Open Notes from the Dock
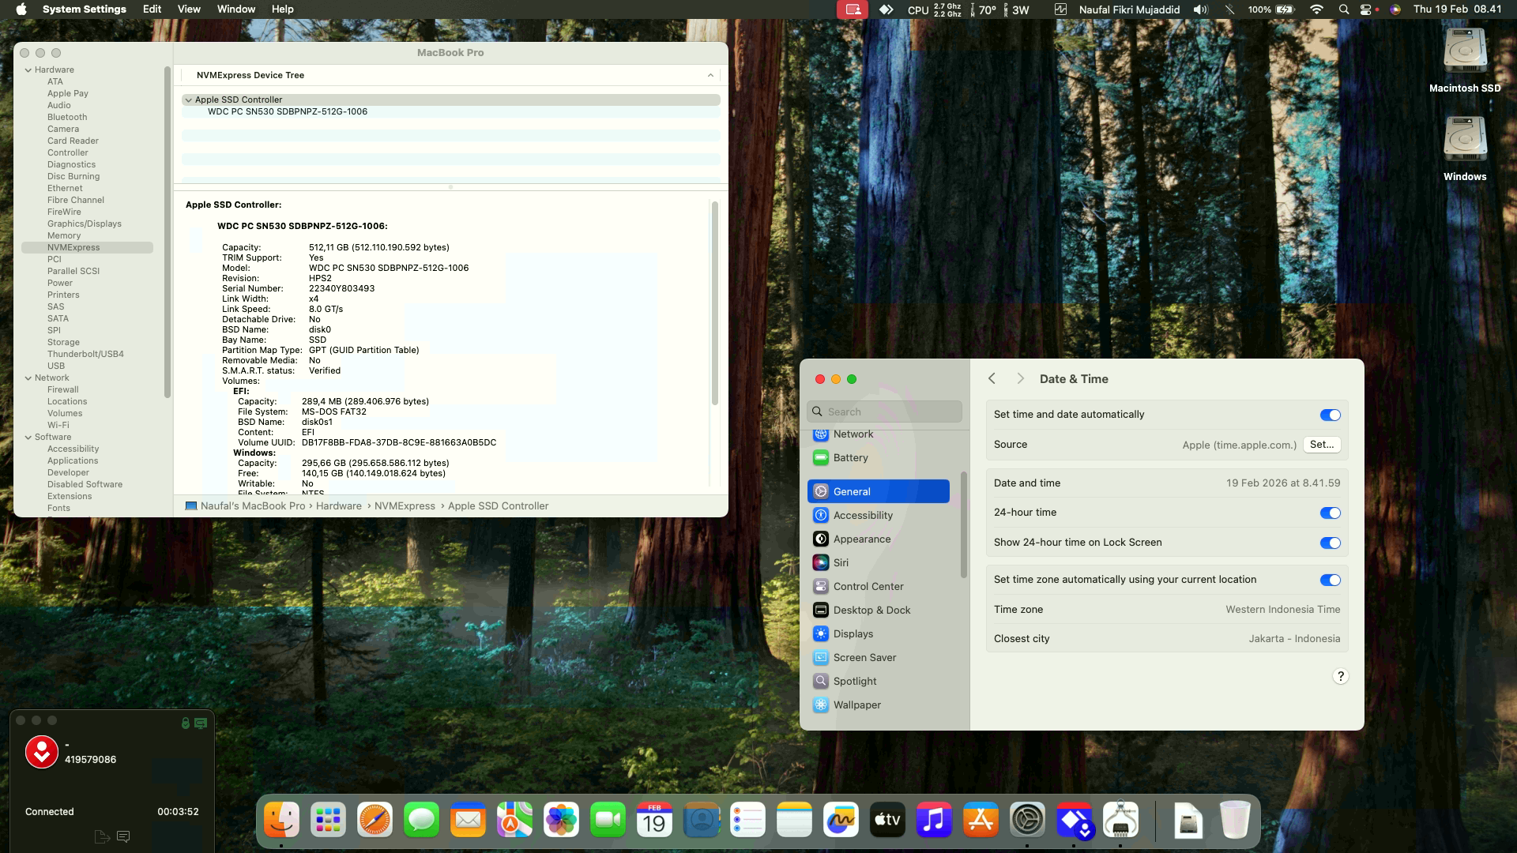 click(x=794, y=821)
